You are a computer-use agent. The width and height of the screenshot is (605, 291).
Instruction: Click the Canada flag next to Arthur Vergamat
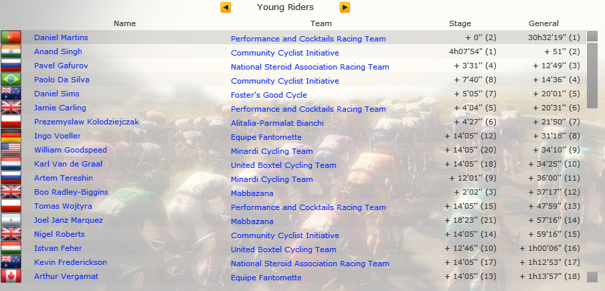pos(11,276)
